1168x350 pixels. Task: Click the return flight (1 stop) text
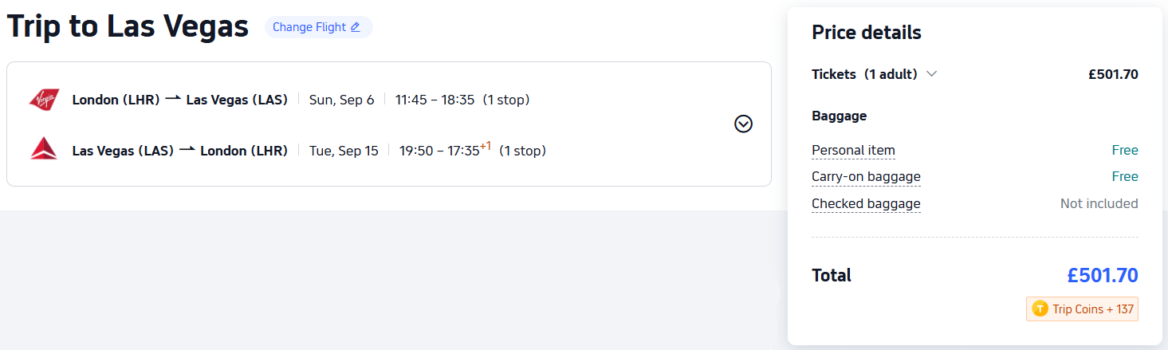522,151
